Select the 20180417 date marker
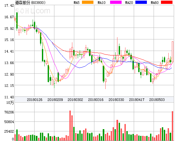 [137, 100]
